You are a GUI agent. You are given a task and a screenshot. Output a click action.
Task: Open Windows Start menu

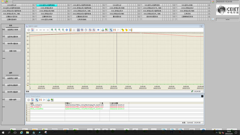tap(3, 133)
